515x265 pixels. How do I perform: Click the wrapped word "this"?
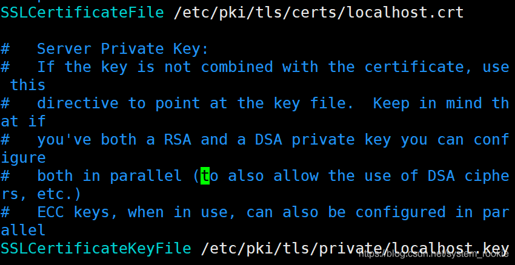pyautogui.click(x=28, y=85)
